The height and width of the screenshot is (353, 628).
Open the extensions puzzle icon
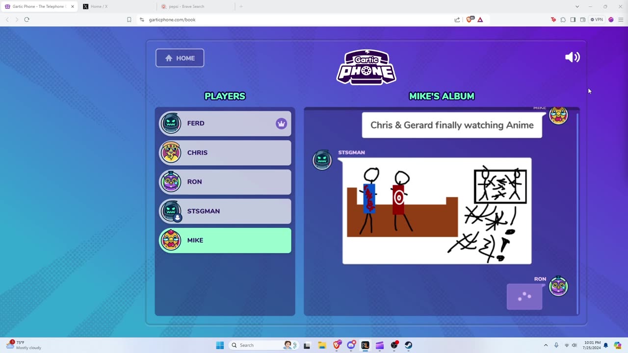[563, 20]
